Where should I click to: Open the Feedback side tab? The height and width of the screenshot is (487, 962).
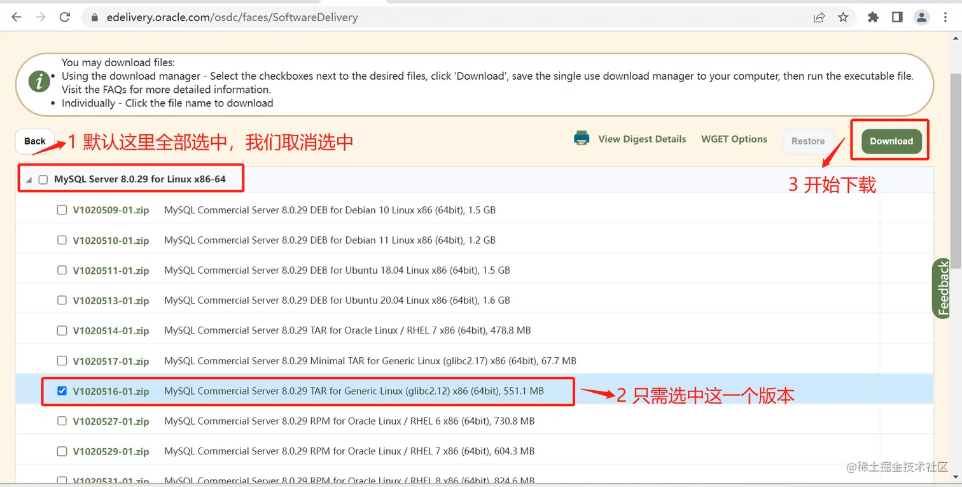click(x=943, y=288)
